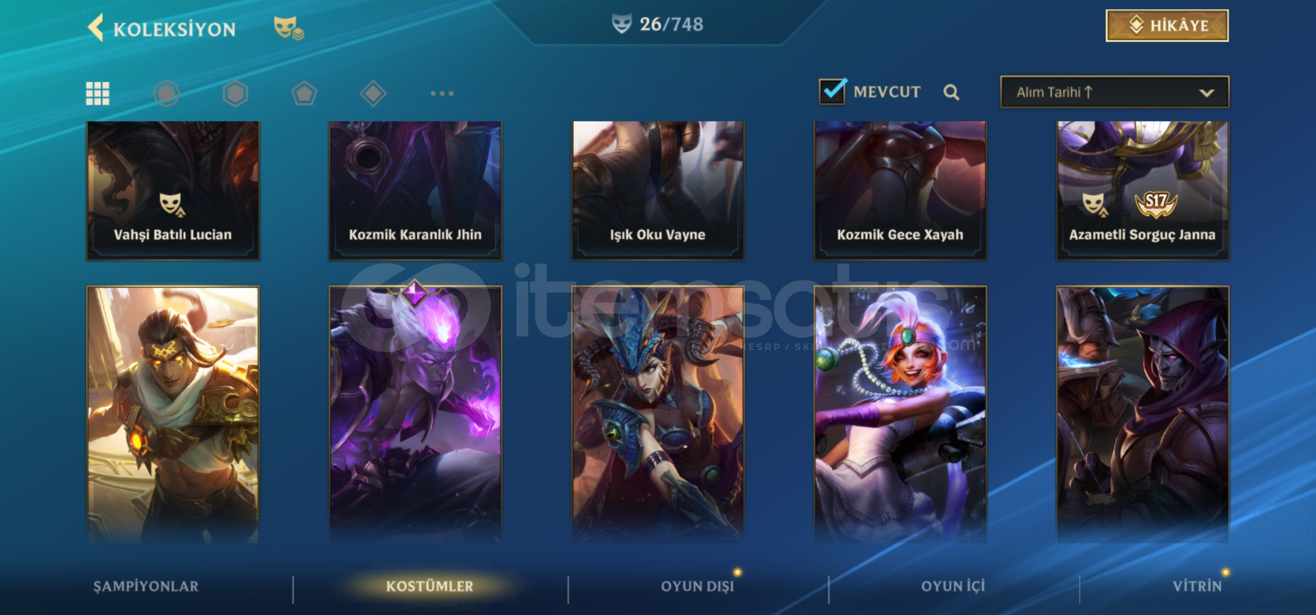Select the diamond rarity filter icon
This screenshot has width=1316, height=615.
[x=373, y=93]
